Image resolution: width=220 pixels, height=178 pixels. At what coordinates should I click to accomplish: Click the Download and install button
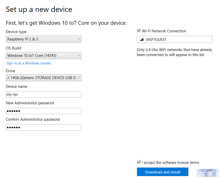(x=163, y=172)
